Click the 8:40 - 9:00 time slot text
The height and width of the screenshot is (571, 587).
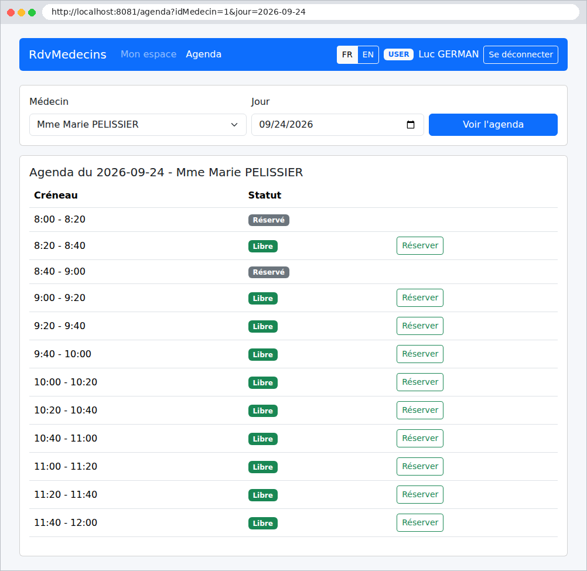coord(60,271)
